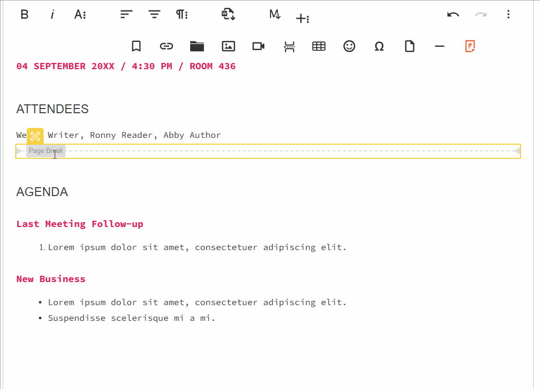This screenshot has height=389, width=540.
Task: Insert a bookmark
Action: (136, 46)
